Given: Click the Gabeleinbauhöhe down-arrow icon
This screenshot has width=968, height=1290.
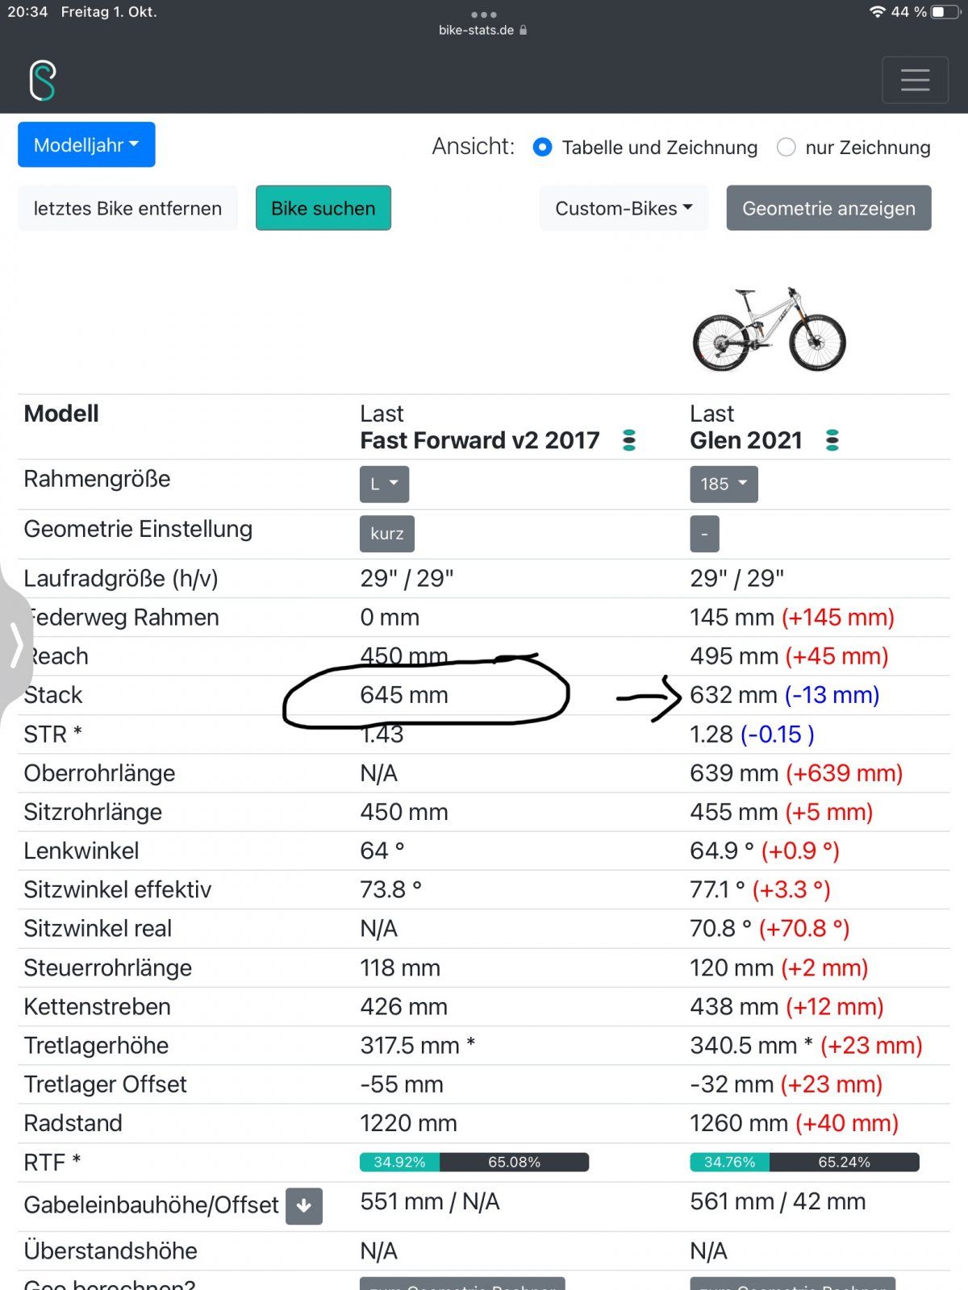Looking at the screenshot, I should point(304,1206).
